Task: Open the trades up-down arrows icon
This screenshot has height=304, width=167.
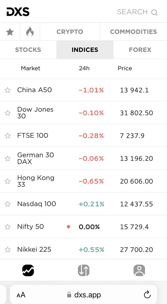Action: (84, 270)
